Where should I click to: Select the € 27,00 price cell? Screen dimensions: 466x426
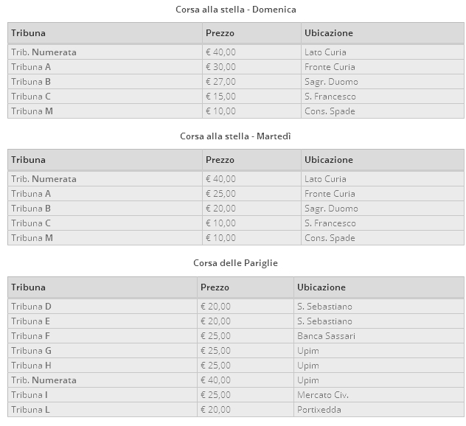[x=221, y=82]
